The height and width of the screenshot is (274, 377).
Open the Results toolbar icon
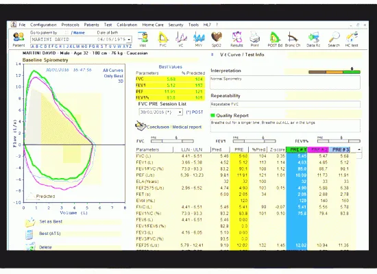[236, 39]
